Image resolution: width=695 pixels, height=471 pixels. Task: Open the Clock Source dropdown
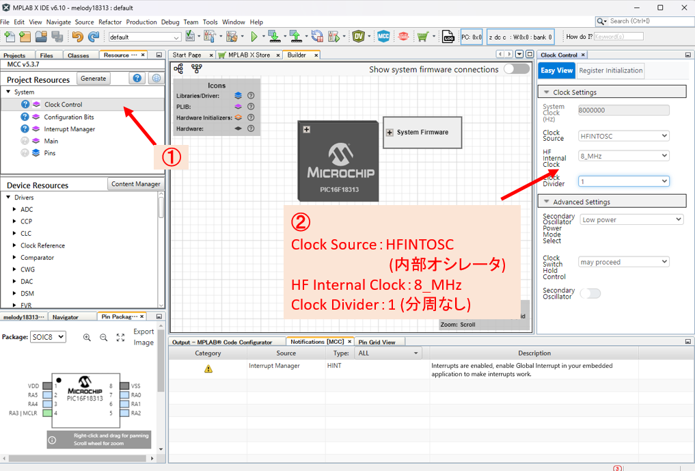[623, 136]
